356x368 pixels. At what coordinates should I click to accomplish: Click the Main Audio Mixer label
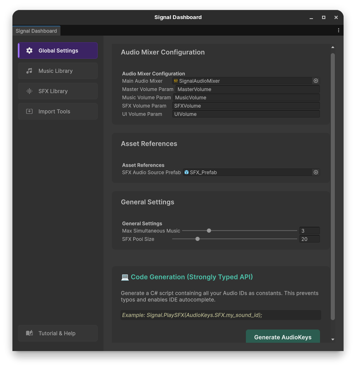(x=142, y=81)
